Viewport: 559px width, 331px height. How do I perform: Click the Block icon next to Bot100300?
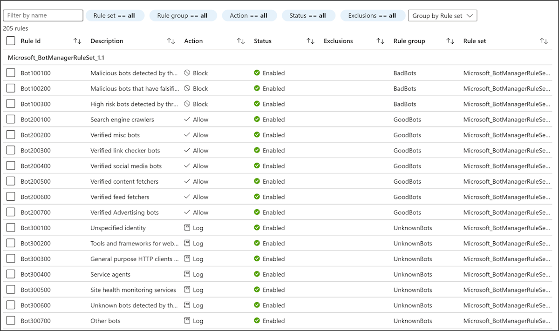click(188, 104)
